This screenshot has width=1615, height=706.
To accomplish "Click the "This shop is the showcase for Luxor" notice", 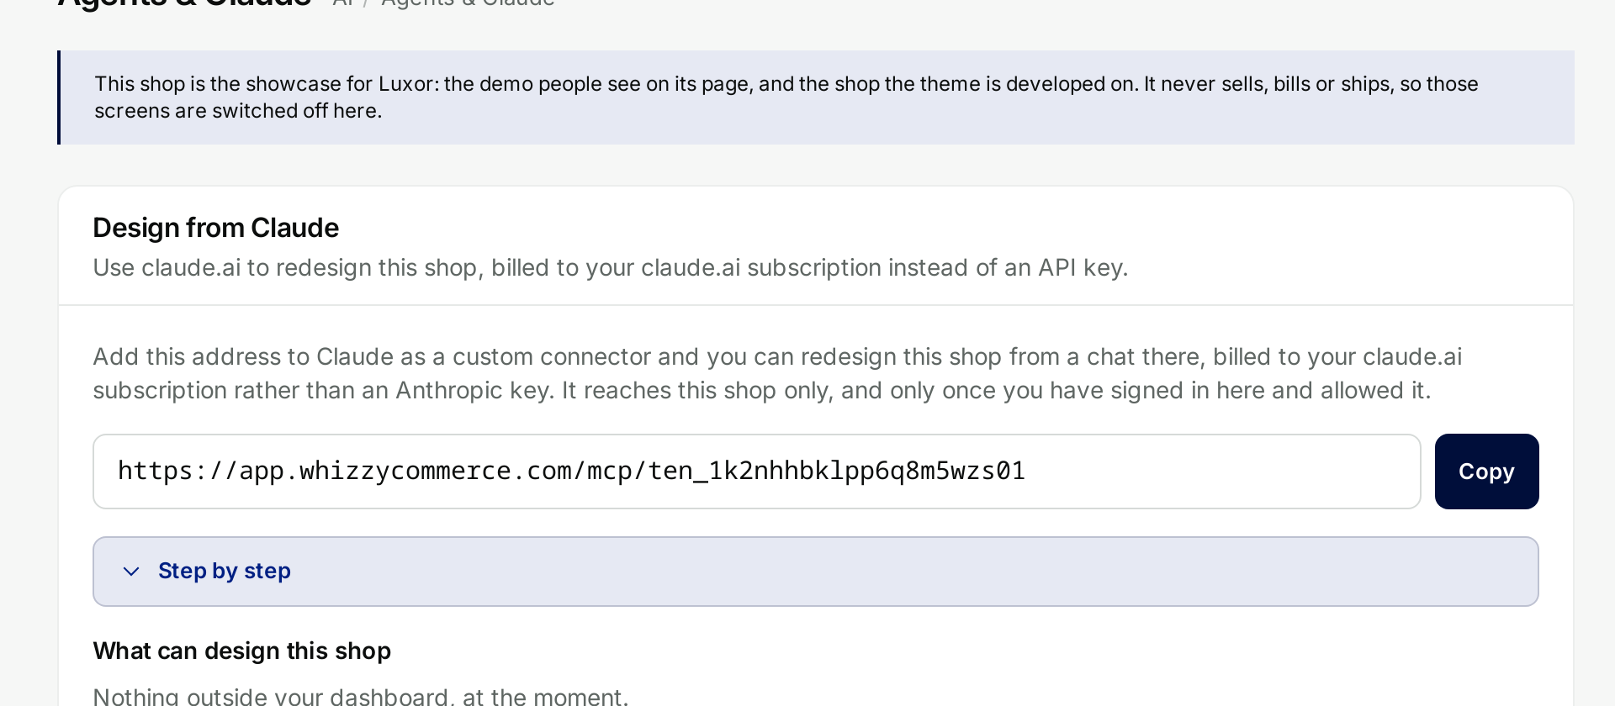I will coord(816,97).
